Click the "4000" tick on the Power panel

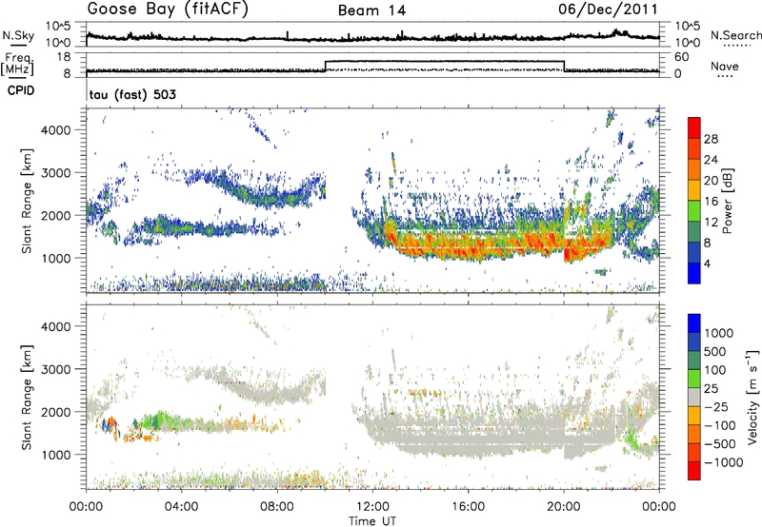pyautogui.click(x=56, y=130)
